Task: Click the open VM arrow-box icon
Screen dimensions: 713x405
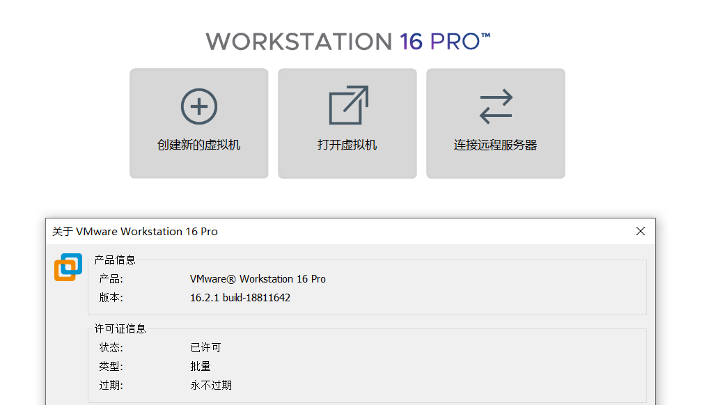Action: (348, 105)
